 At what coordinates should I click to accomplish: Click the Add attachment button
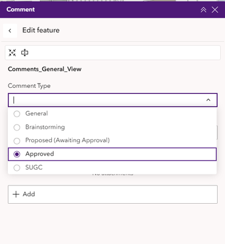click(x=113, y=194)
